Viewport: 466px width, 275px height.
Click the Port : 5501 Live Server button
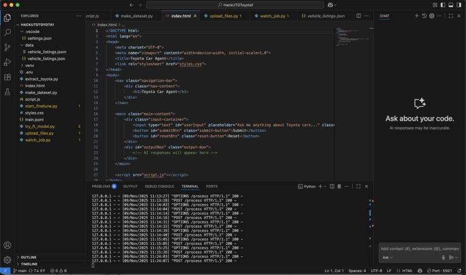[439, 270]
